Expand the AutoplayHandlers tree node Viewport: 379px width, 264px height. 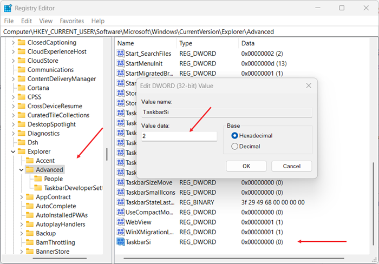[x=22, y=225]
